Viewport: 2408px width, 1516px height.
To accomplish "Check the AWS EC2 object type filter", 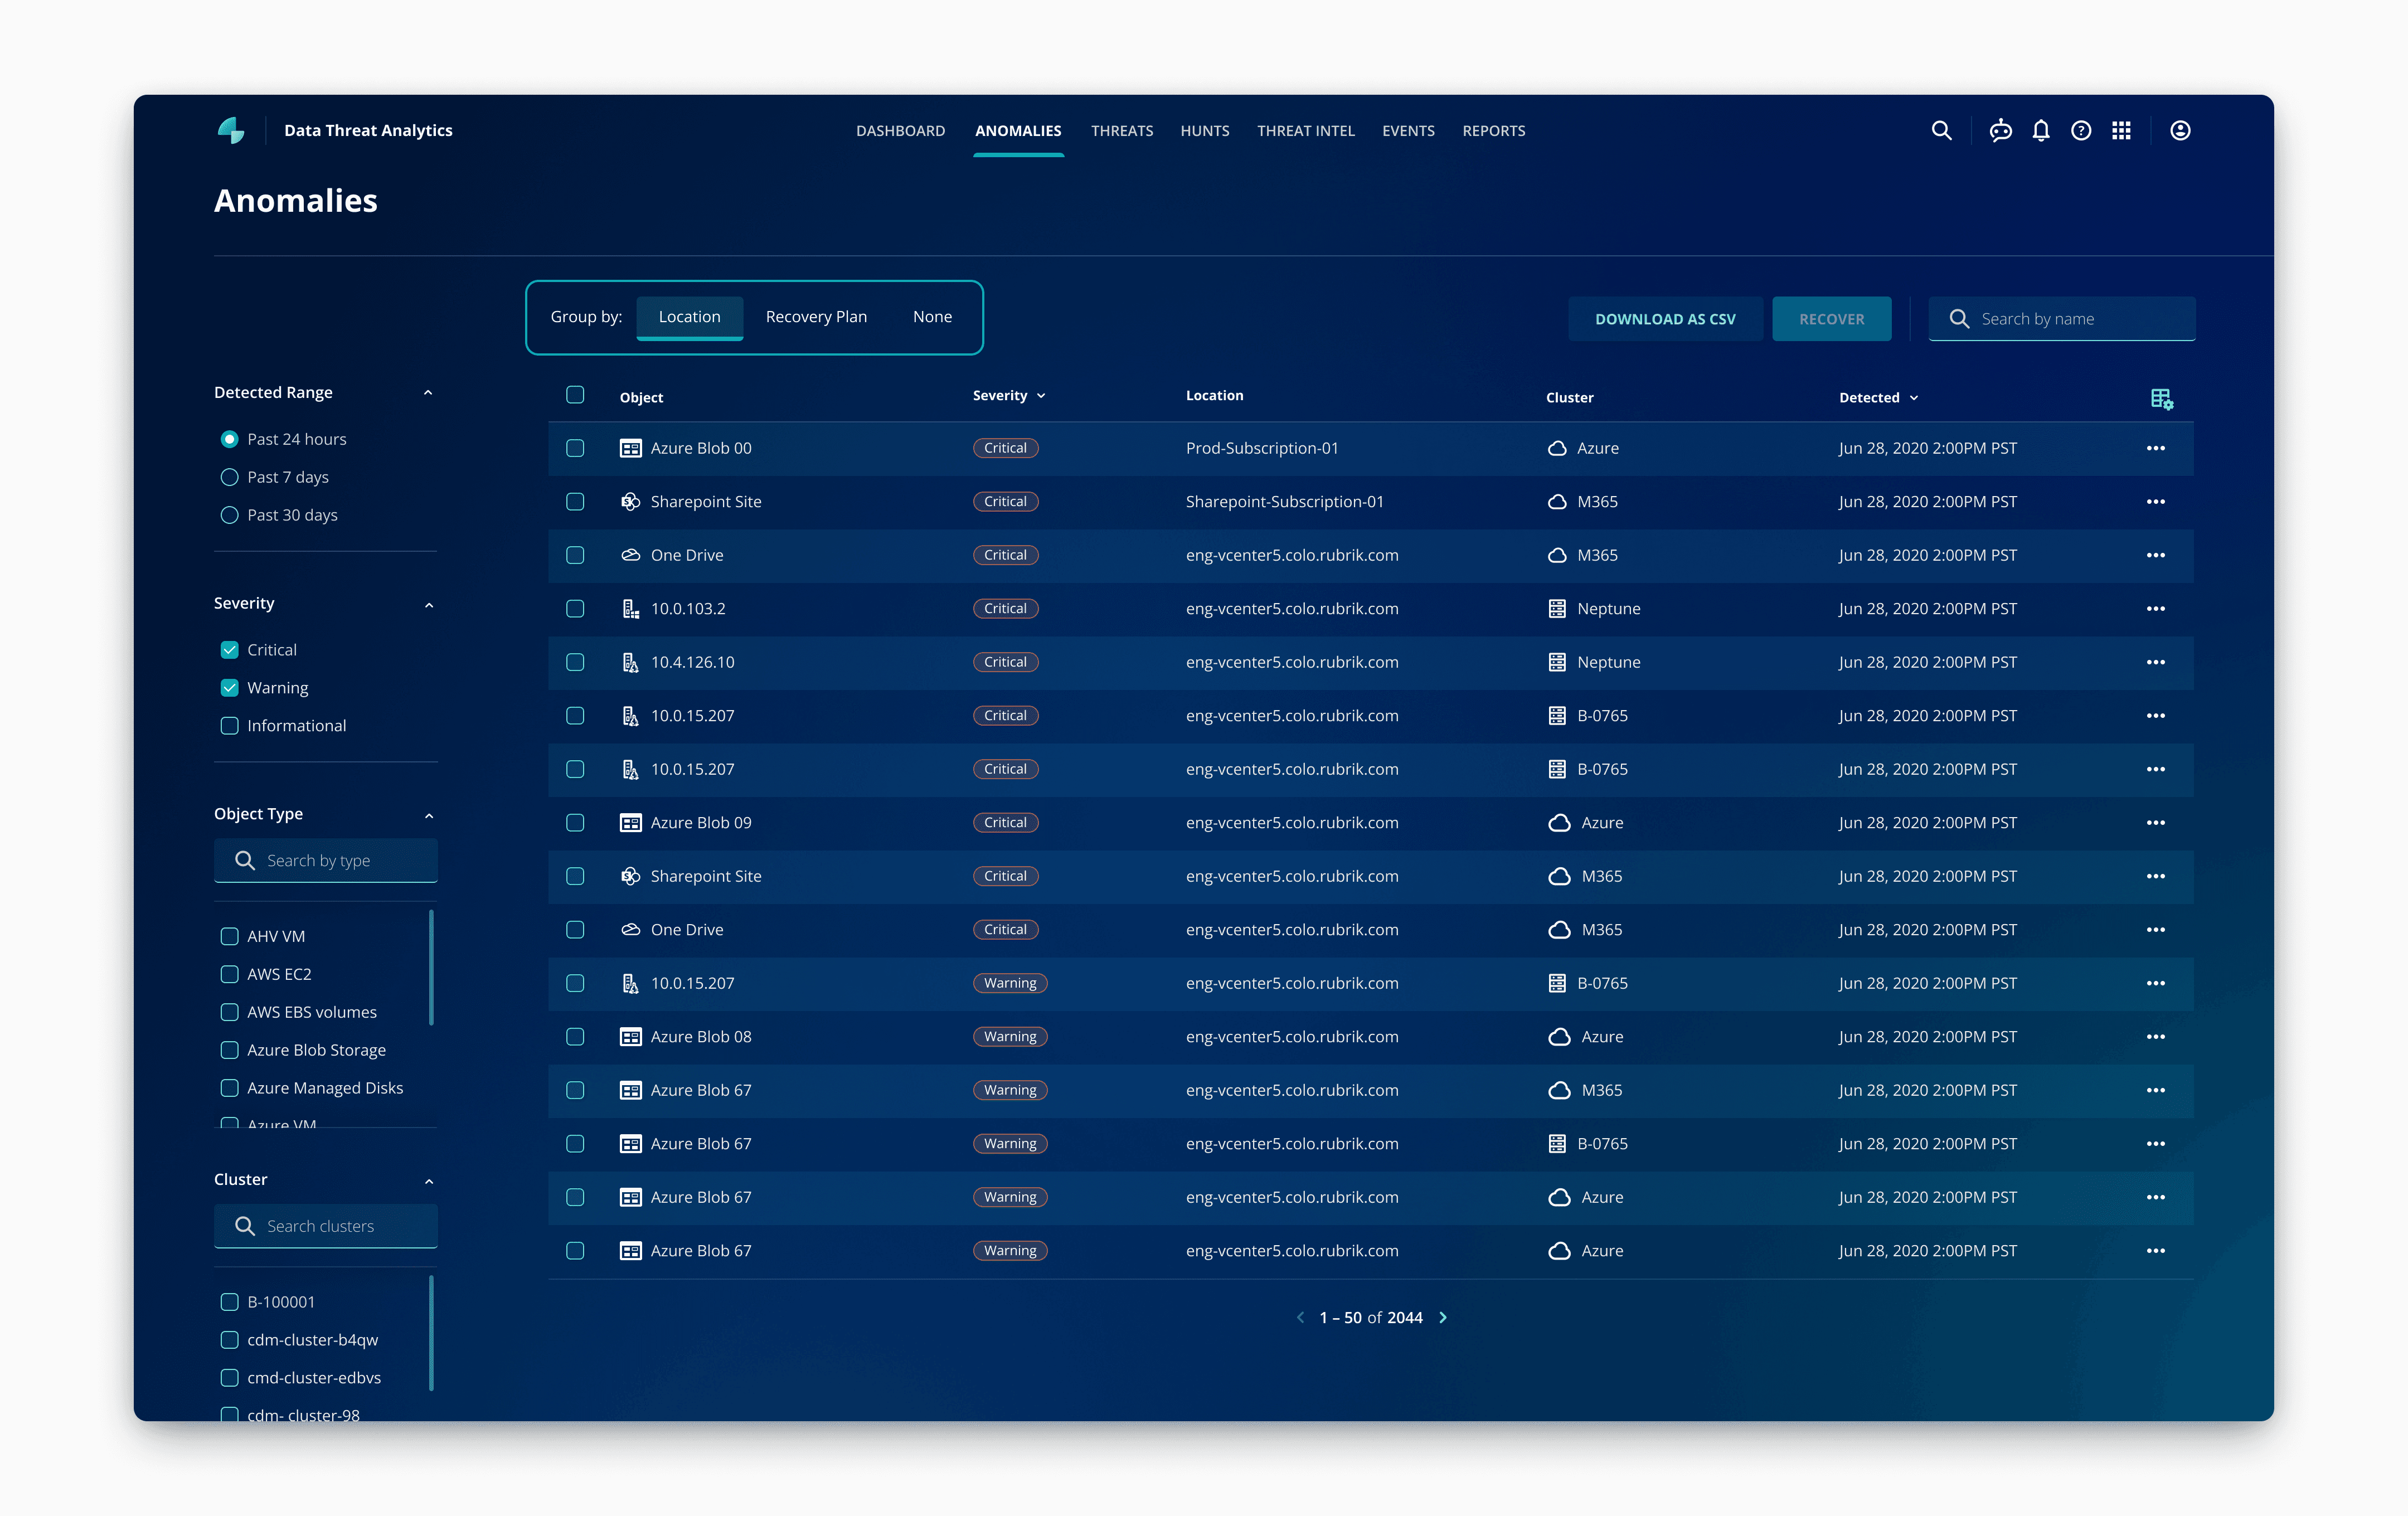I will point(229,974).
